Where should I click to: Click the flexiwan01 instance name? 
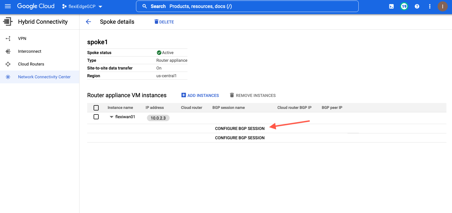(125, 117)
